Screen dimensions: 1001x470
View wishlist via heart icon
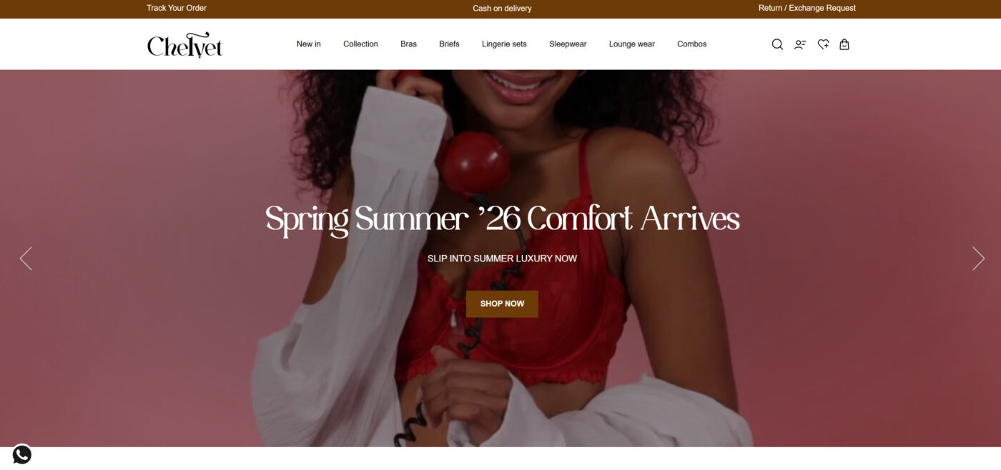823,44
